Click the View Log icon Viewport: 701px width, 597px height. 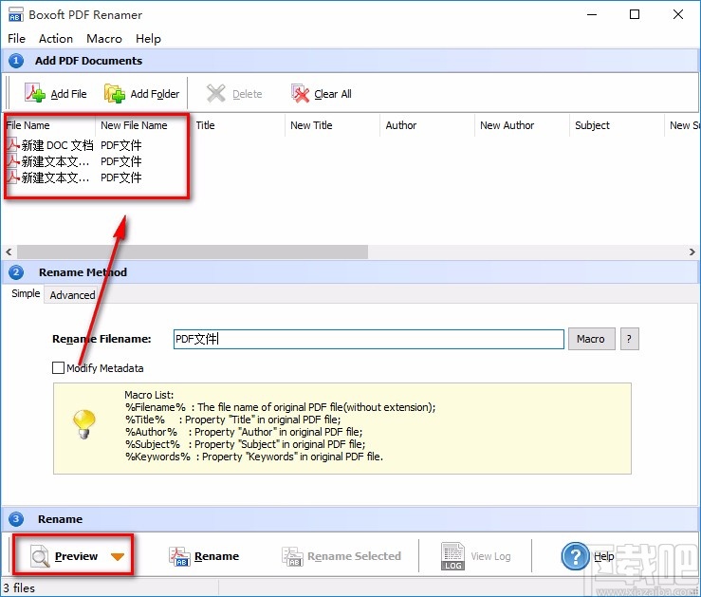452,556
